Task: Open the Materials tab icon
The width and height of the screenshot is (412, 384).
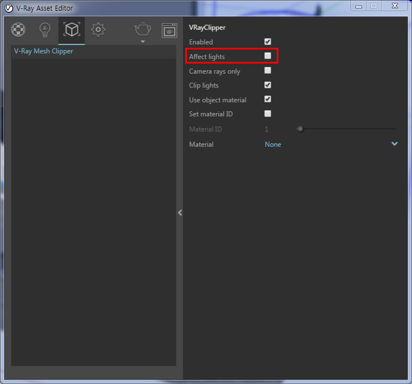Action: (18, 30)
